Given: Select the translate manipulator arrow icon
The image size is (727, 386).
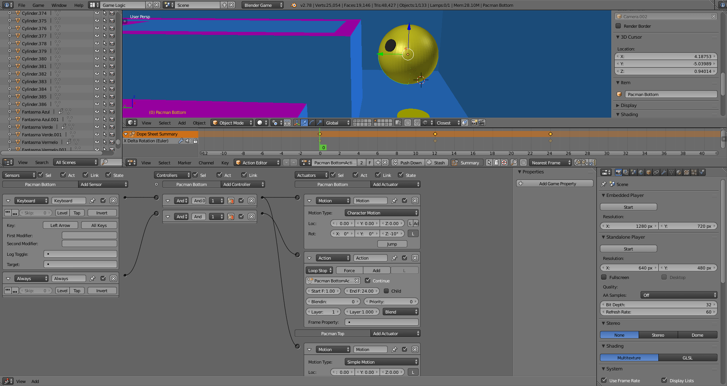Looking at the screenshot, I should [304, 123].
